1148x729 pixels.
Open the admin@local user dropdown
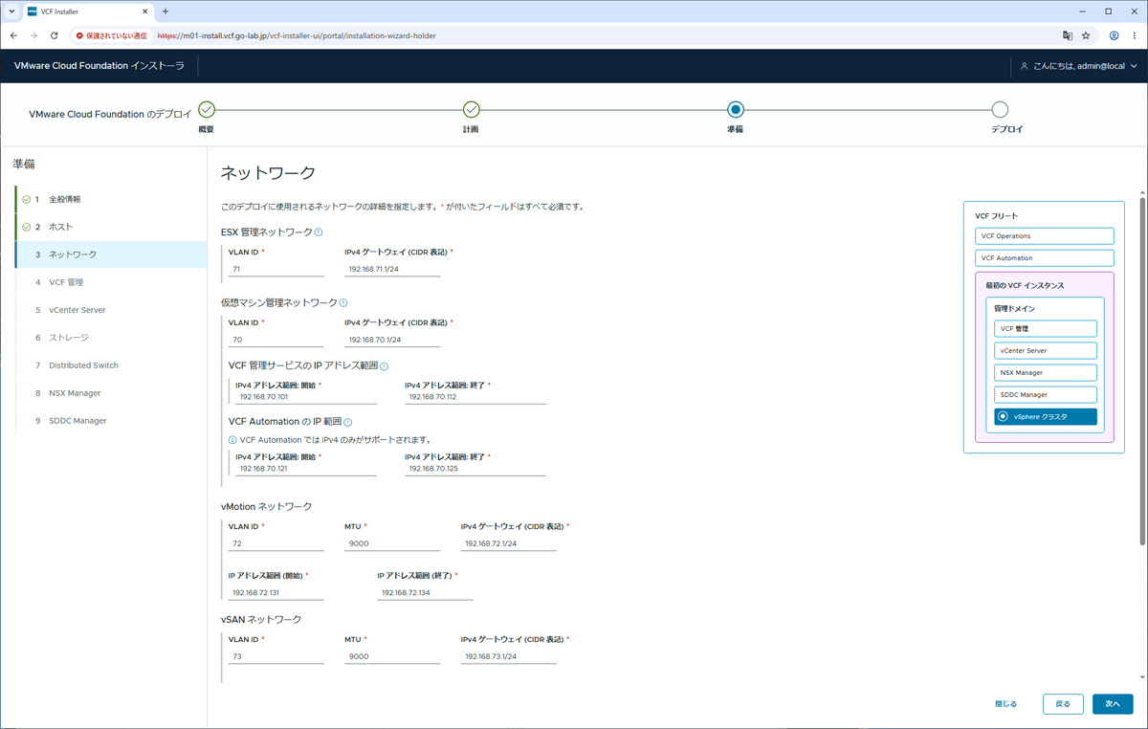[x=1079, y=66]
